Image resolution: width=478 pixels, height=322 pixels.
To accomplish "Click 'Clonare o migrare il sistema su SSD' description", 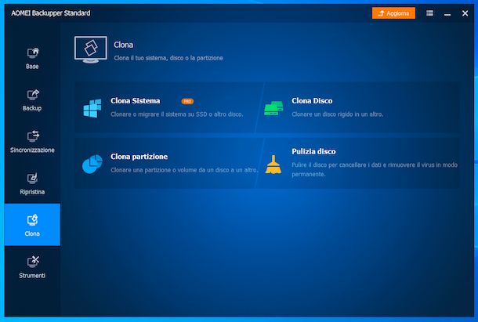I will point(177,114).
